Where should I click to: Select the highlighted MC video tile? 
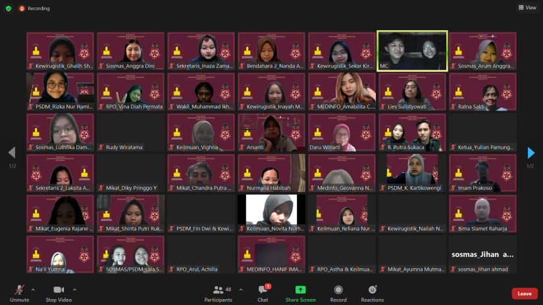tap(412, 51)
